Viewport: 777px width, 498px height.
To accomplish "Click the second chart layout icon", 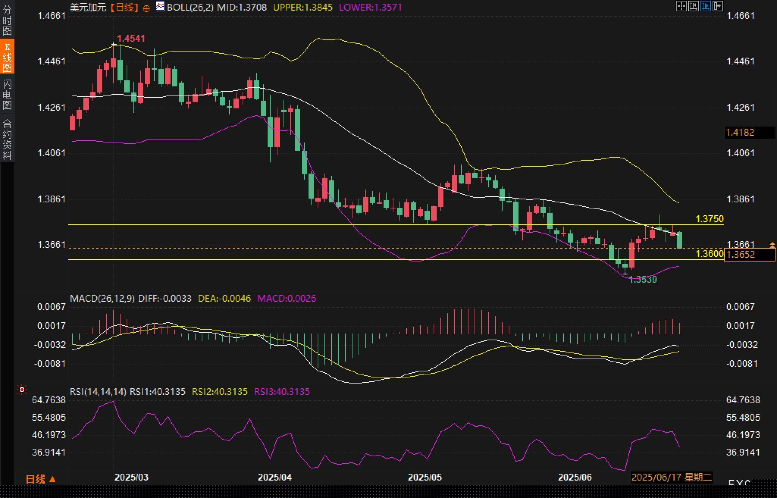I will point(693,6).
